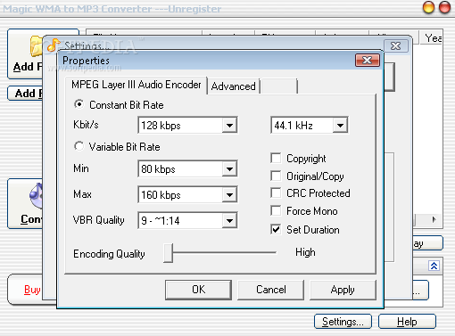Enable the CRC Protected checkbox
Viewport: 455px width, 336px height.
tap(276, 193)
